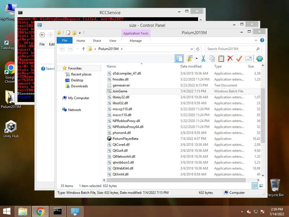Open Google Chrome from the taskbar
The height and width of the screenshot is (217, 289).
coord(40,211)
